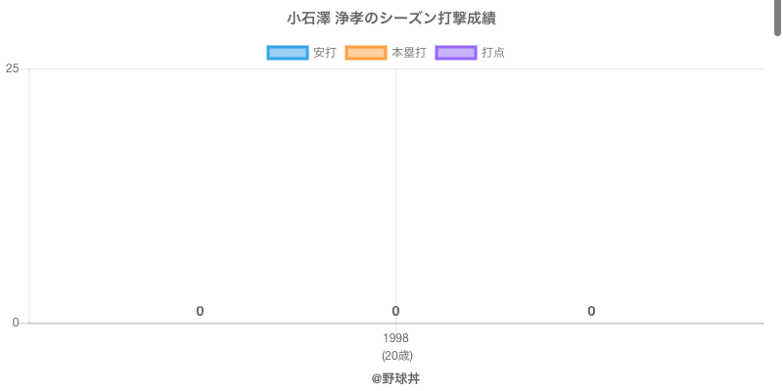Click the middle 0 data label
Viewport: 783px width, 391px height.
tap(395, 312)
